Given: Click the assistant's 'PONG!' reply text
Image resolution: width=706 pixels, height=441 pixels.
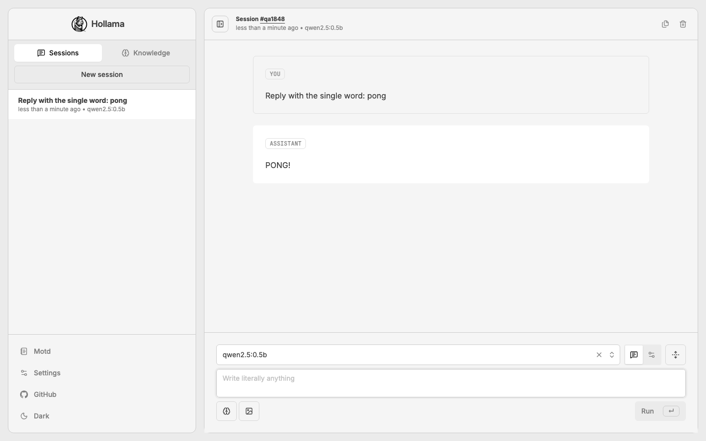Looking at the screenshot, I should pos(278,165).
